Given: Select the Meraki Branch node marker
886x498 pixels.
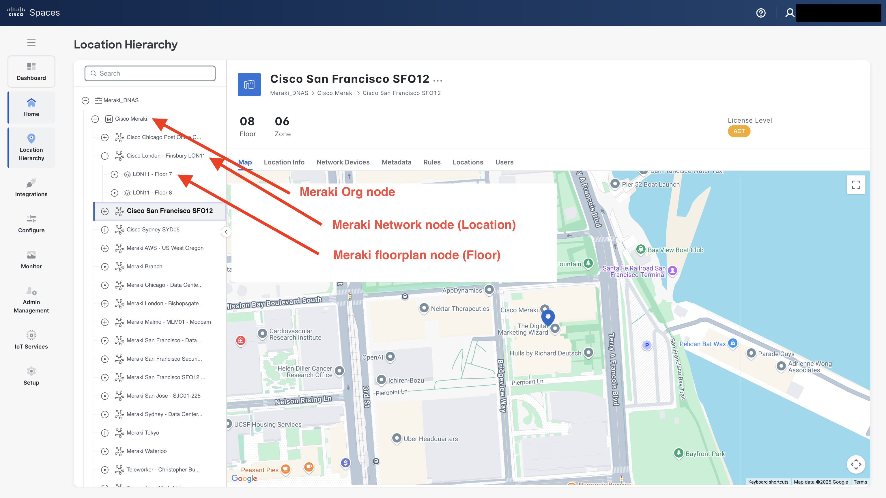Looking at the screenshot, I should 105,267.
